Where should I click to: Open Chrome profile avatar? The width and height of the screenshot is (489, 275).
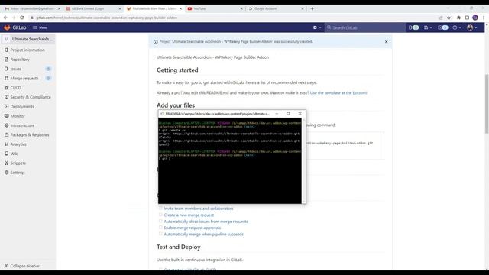click(475, 18)
